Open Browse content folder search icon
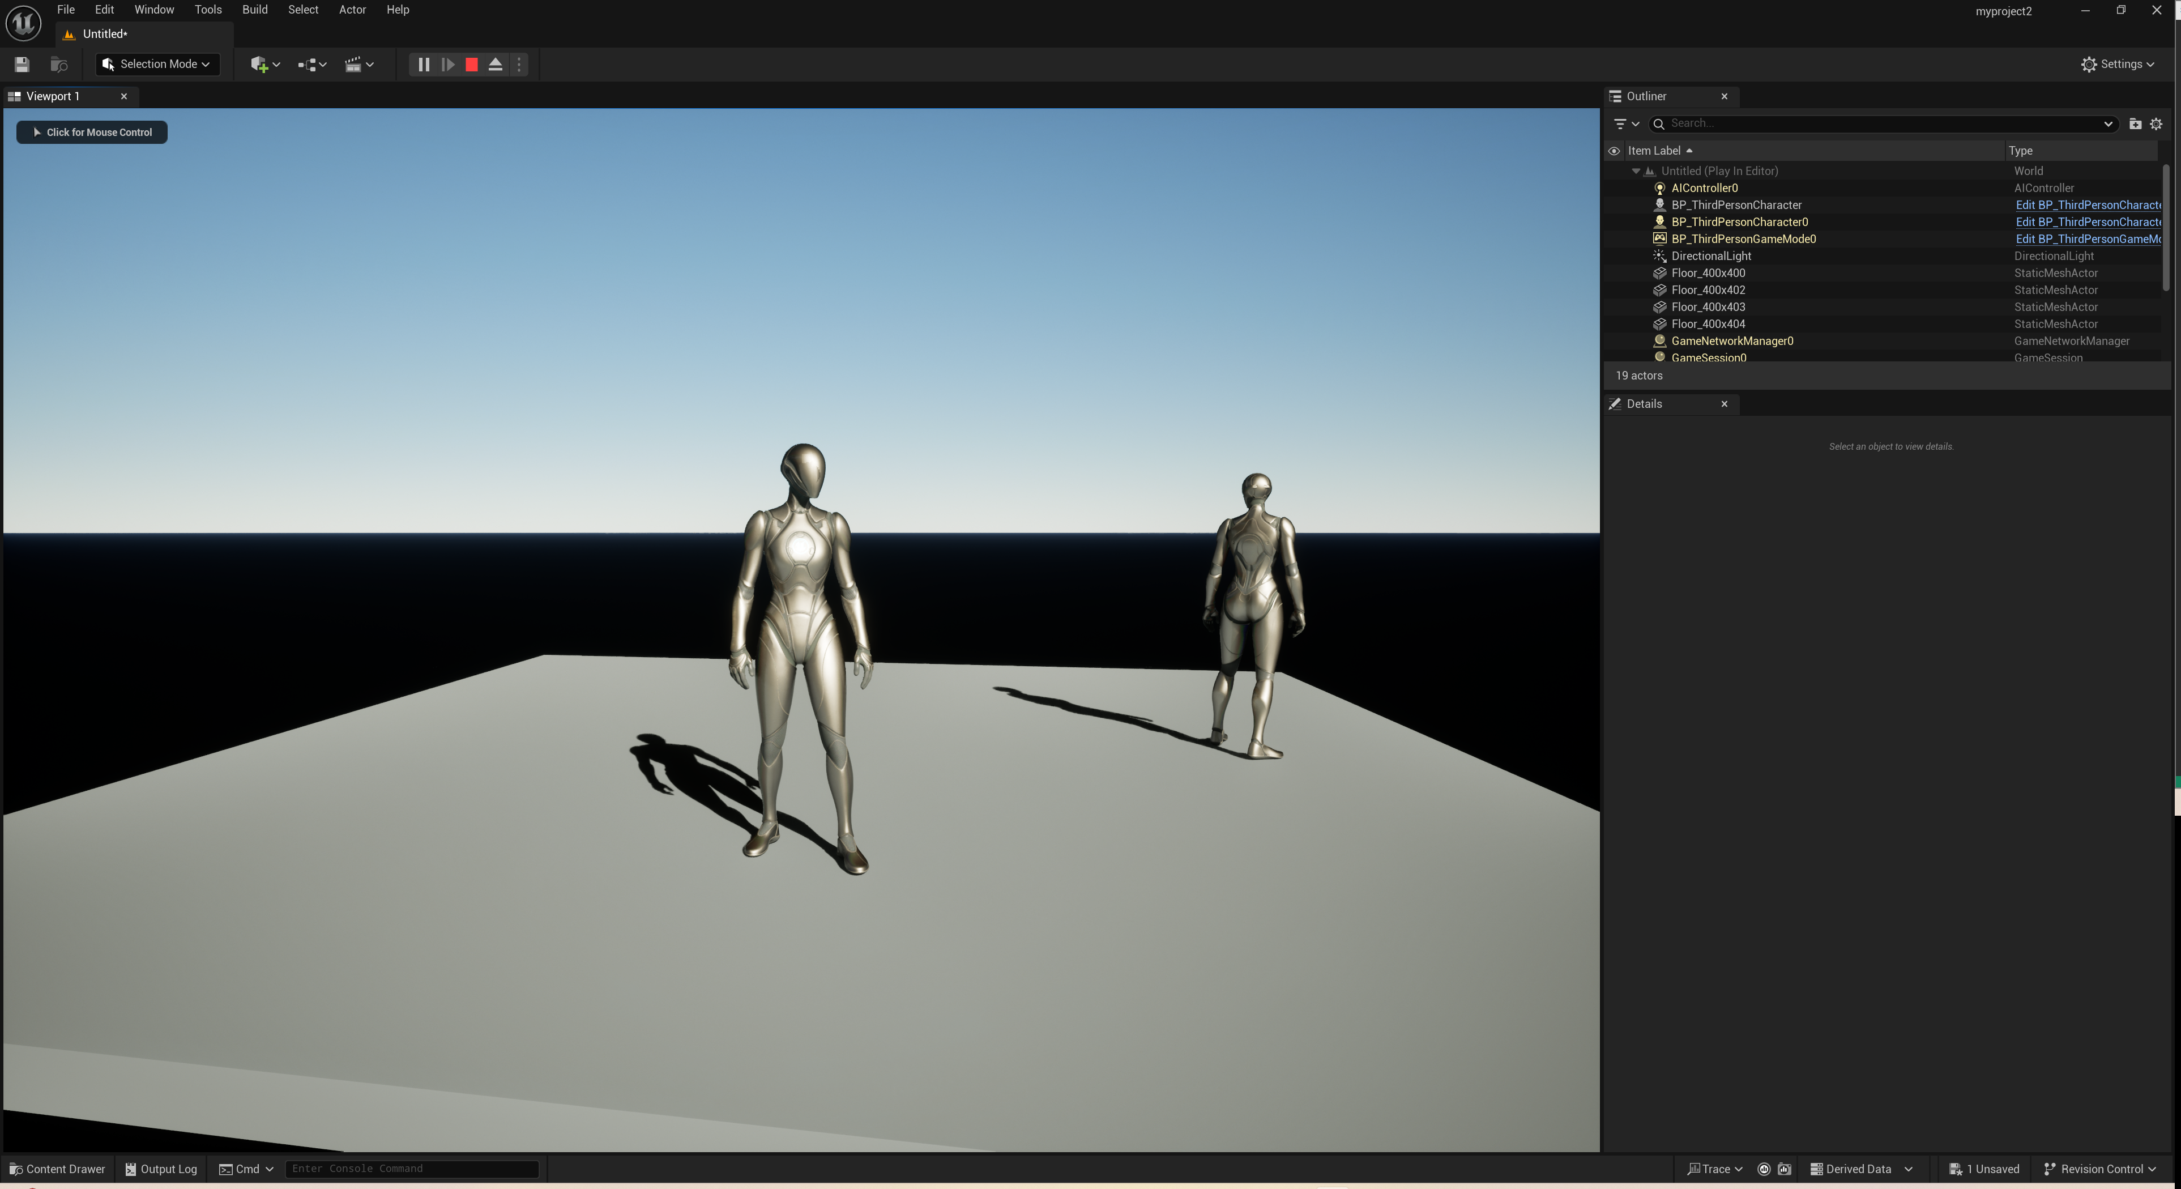 tap(59, 65)
